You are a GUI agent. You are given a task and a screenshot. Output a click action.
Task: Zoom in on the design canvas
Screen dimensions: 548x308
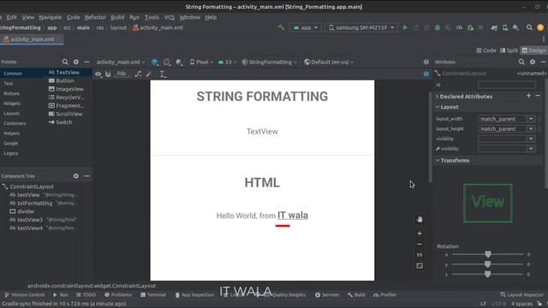click(x=420, y=234)
